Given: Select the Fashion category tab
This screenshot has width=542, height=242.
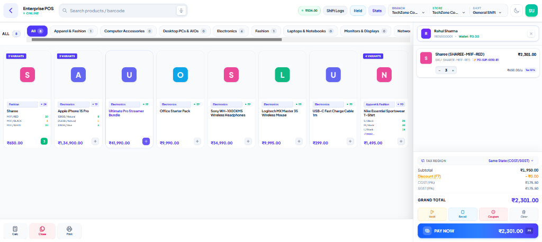Looking at the screenshot, I should pyautogui.click(x=266, y=31).
